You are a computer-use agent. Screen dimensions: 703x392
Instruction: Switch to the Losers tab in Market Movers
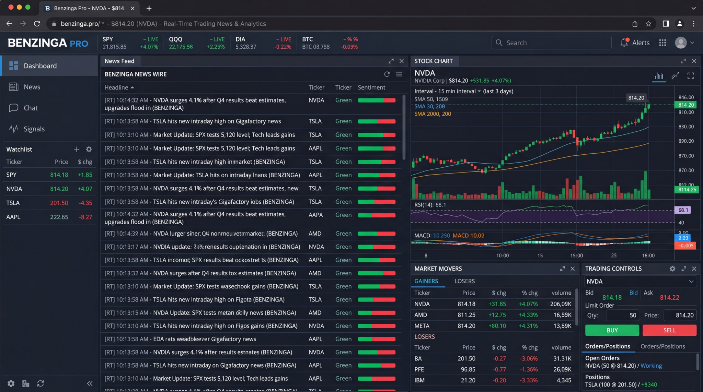464,281
